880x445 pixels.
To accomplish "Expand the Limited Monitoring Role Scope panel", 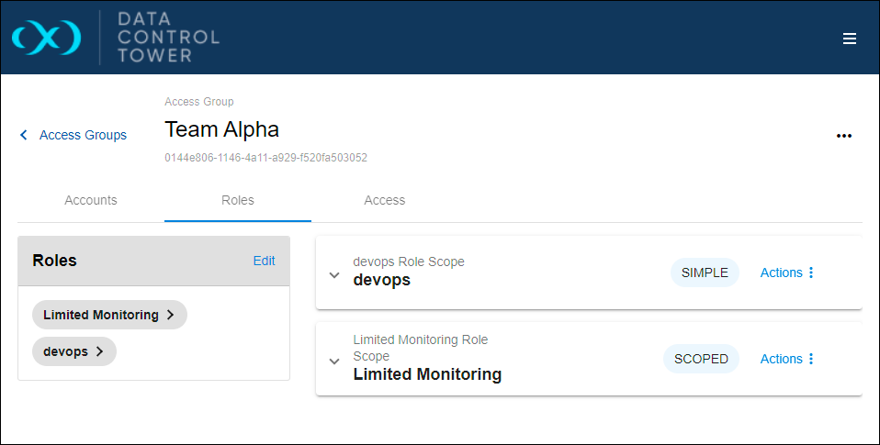I will 334,362.
